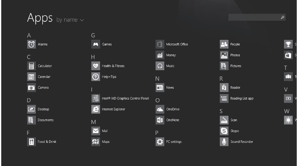This screenshot has width=297, height=166.
Task: Click the 'News' text label
Action: pyautogui.click(x=170, y=88)
